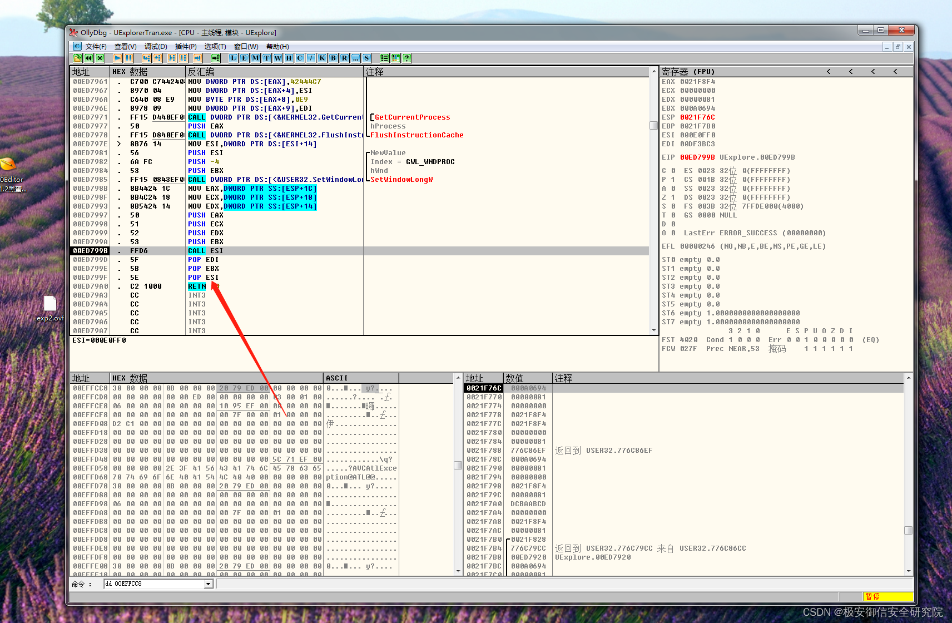The image size is (952, 623).
Task: Open Patches window with slash button
Action: click(311, 58)
